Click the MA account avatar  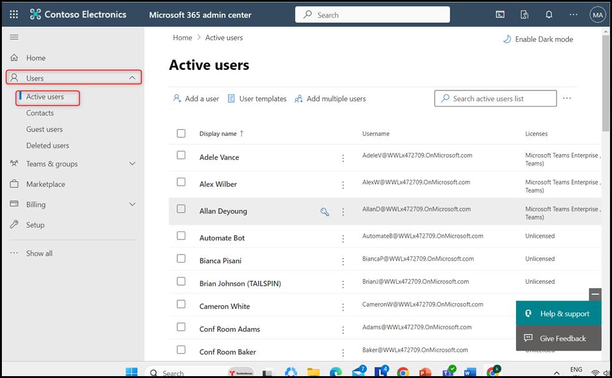[597, 15]
